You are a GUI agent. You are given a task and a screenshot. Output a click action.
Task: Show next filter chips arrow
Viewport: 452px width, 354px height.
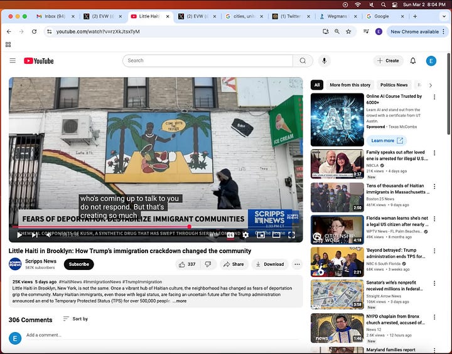pyautogui.click(x=431, y=85)
